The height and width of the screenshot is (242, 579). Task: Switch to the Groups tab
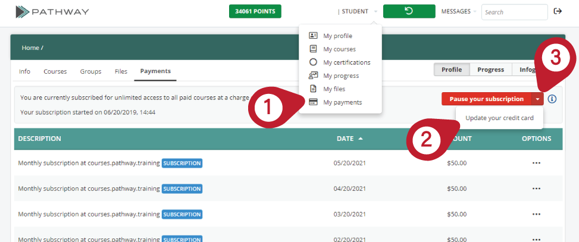point(90,71)
